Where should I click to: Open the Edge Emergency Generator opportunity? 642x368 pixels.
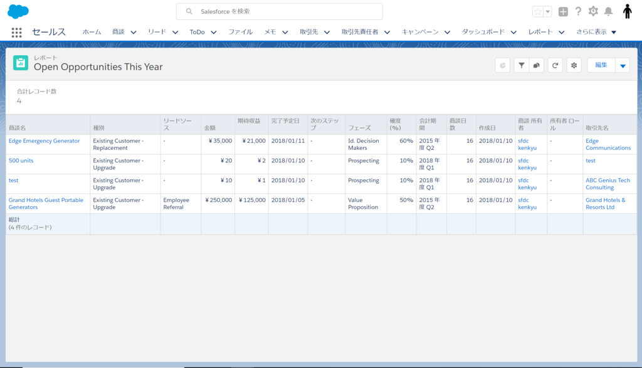45,141
